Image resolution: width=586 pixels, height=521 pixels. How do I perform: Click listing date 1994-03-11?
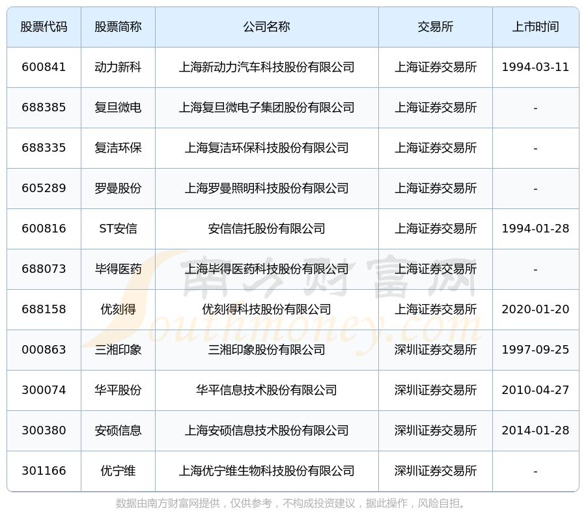(x=536, y=67)
